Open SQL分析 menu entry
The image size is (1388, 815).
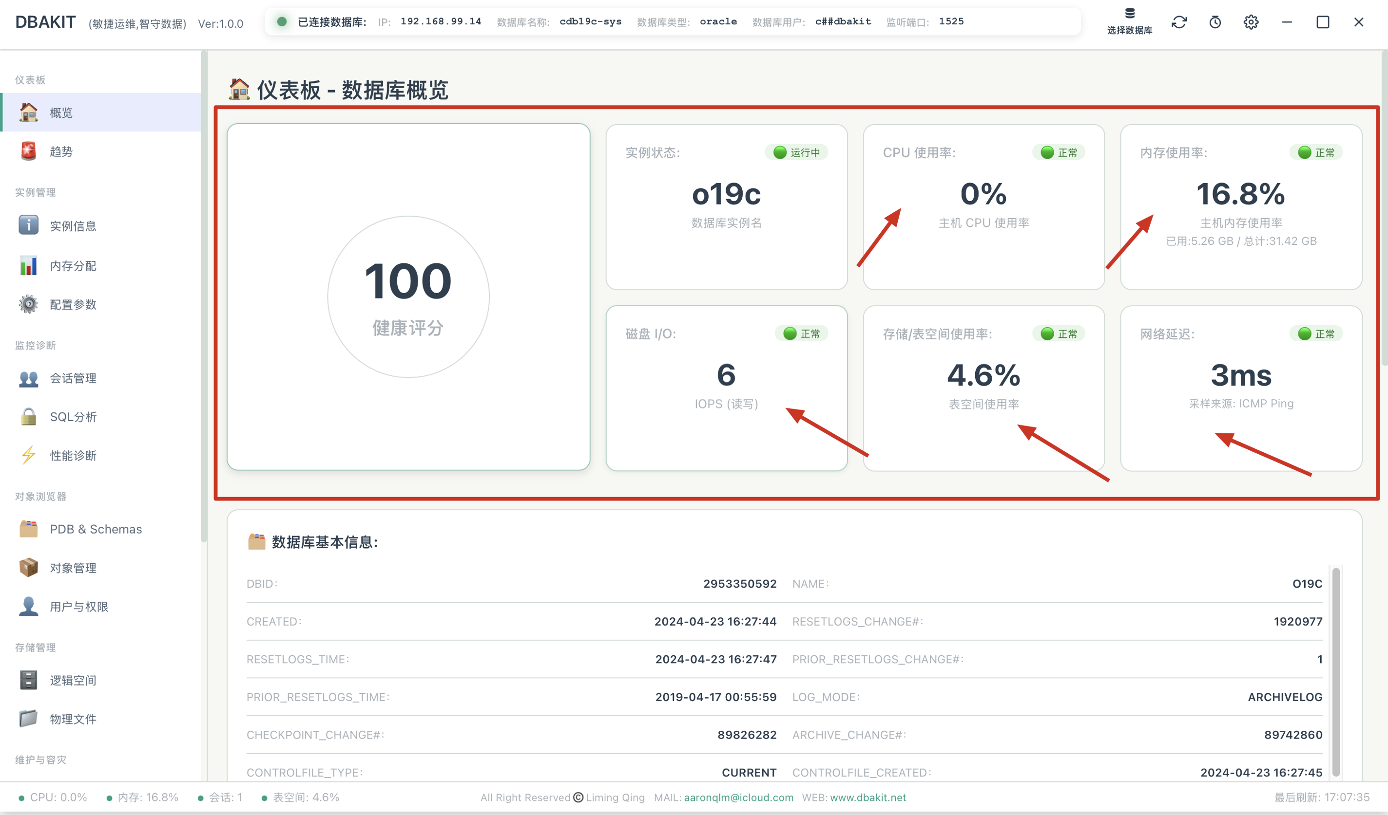(101, 417)
